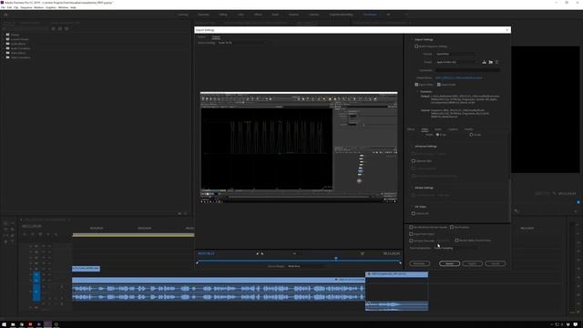Collapse the Advanced Settings section
Viewport: 583px width, 328px height.
pos(412,146)
